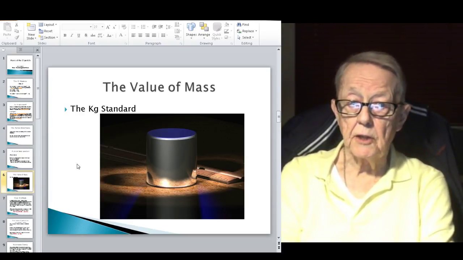
Task: Toggle Strikethrough formatting
Action: tap(93, 35)
